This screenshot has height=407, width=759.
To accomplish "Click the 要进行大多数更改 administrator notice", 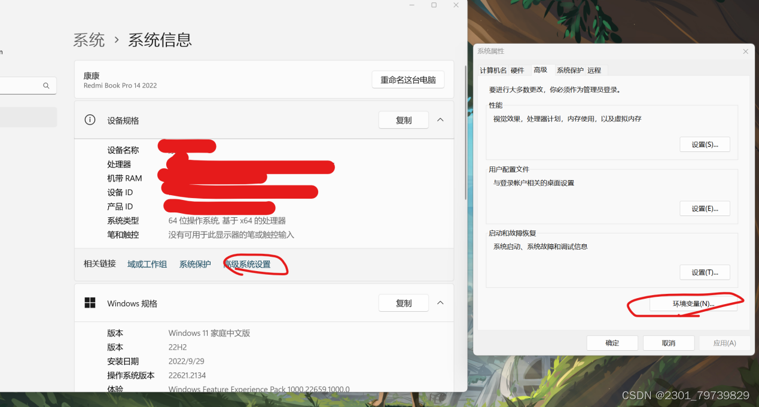I will coord(554,90).
